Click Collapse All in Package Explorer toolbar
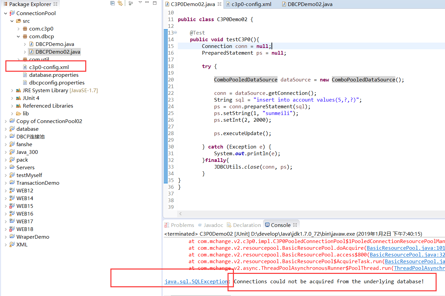Viewport: 445px width, 296px height. [x=113, y=3]
